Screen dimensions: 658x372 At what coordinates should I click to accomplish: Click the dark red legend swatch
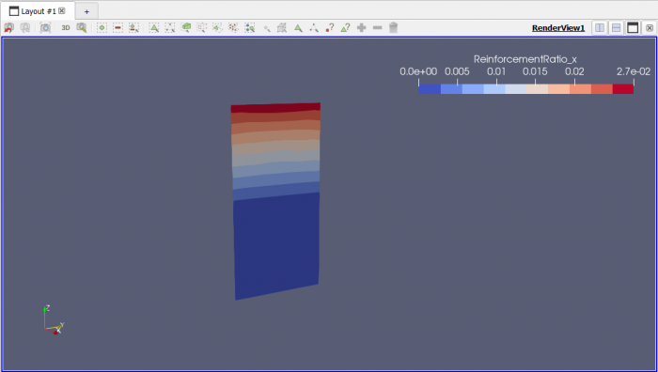[622, 89]
